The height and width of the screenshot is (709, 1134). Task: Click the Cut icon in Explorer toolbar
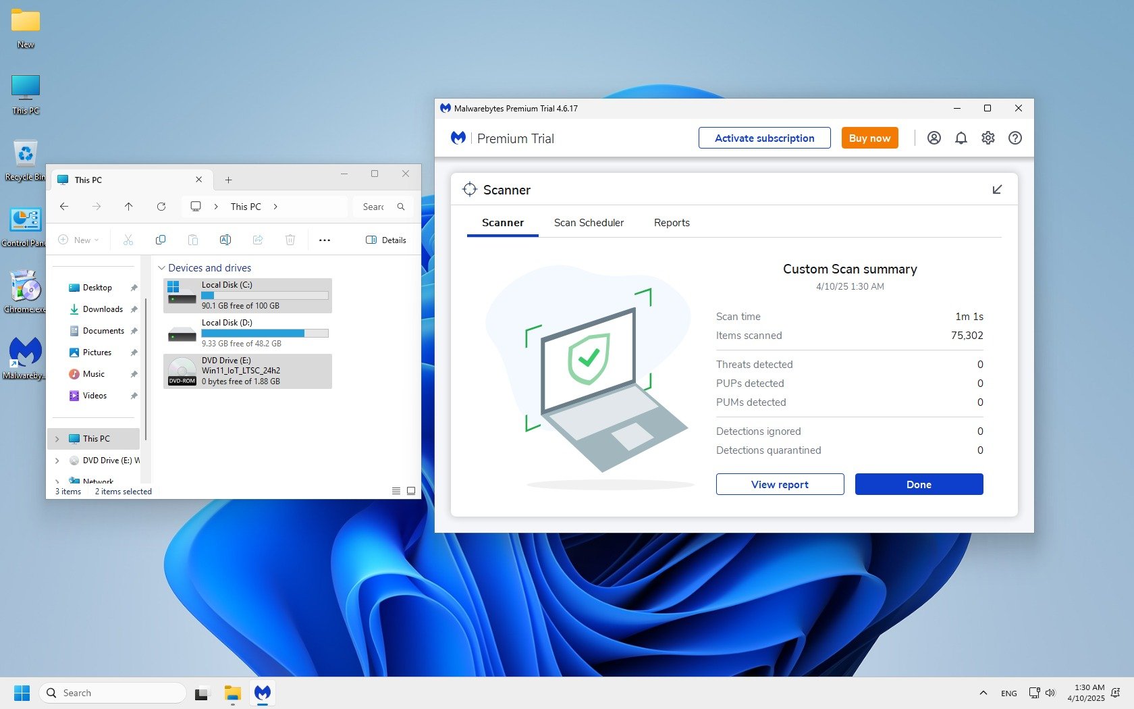[128, 240]
